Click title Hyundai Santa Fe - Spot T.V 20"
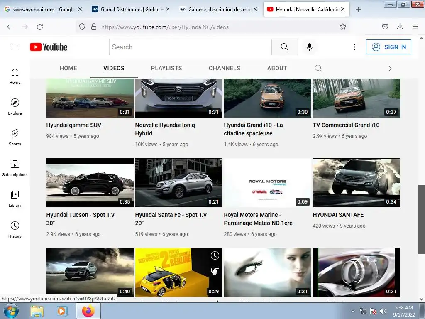The width and height of the screenshot is (425, 319). (171, 219)
